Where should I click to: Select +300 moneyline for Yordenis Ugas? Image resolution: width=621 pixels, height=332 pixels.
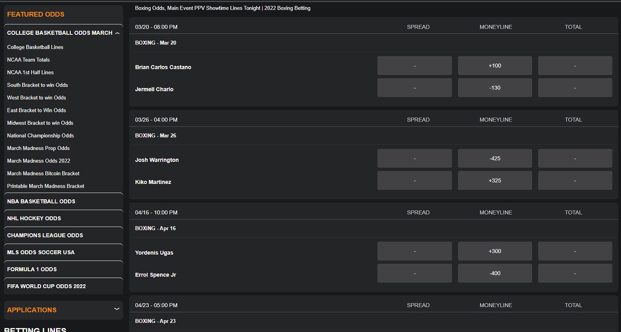tap(495, 251)
